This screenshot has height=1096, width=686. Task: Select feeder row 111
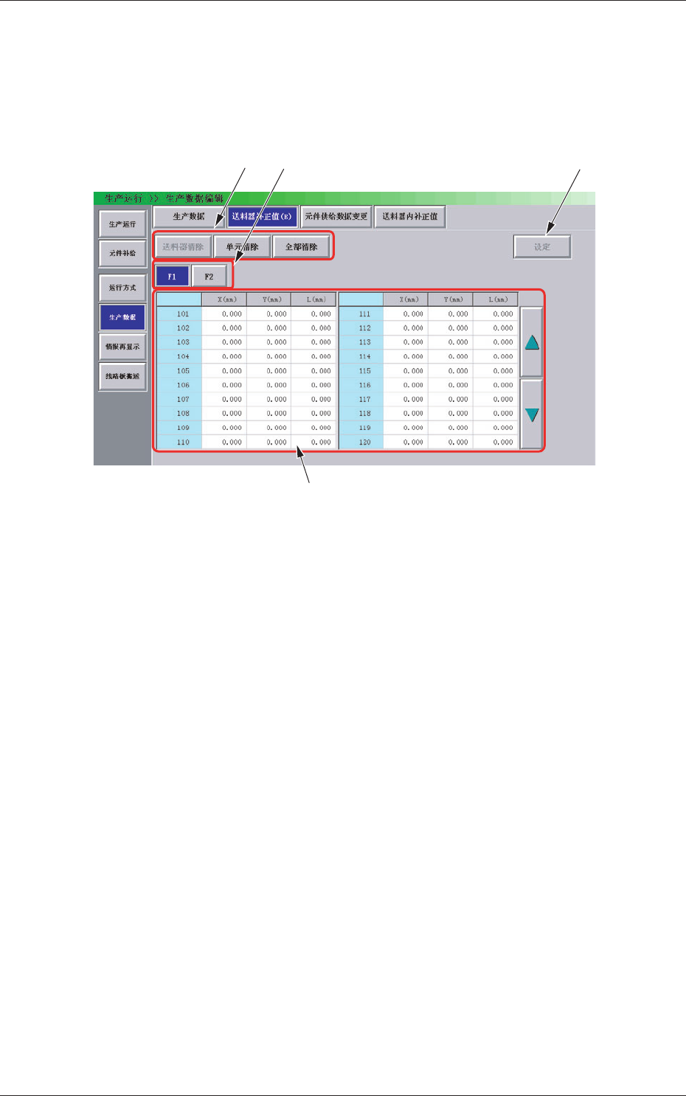361,314
